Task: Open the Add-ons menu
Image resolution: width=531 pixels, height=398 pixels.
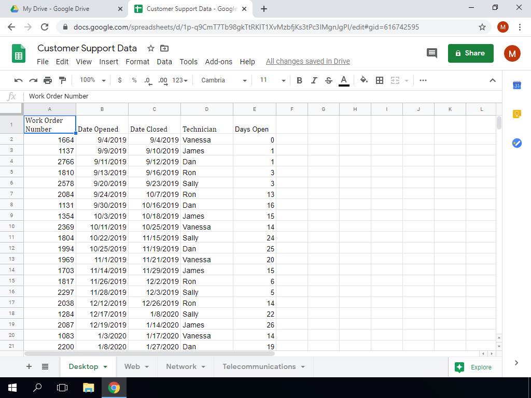Action: click(x=219, y=62)
